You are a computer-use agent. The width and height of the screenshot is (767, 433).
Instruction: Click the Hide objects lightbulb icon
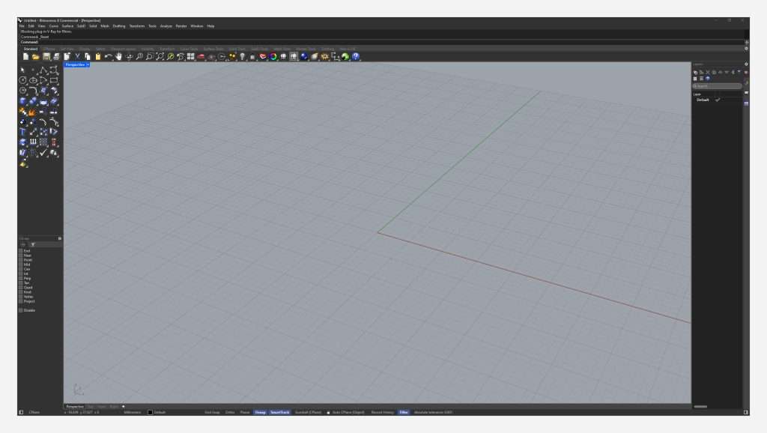[242, 57]
